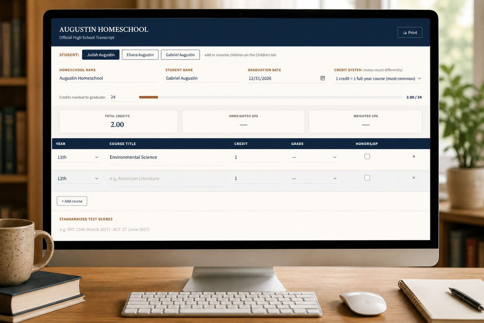Image resolution: width=484 pixels, height=323 pixels.
Task: Click the empty course title field in 12th row
Action: pyautogui.click(x=167, y=179)
